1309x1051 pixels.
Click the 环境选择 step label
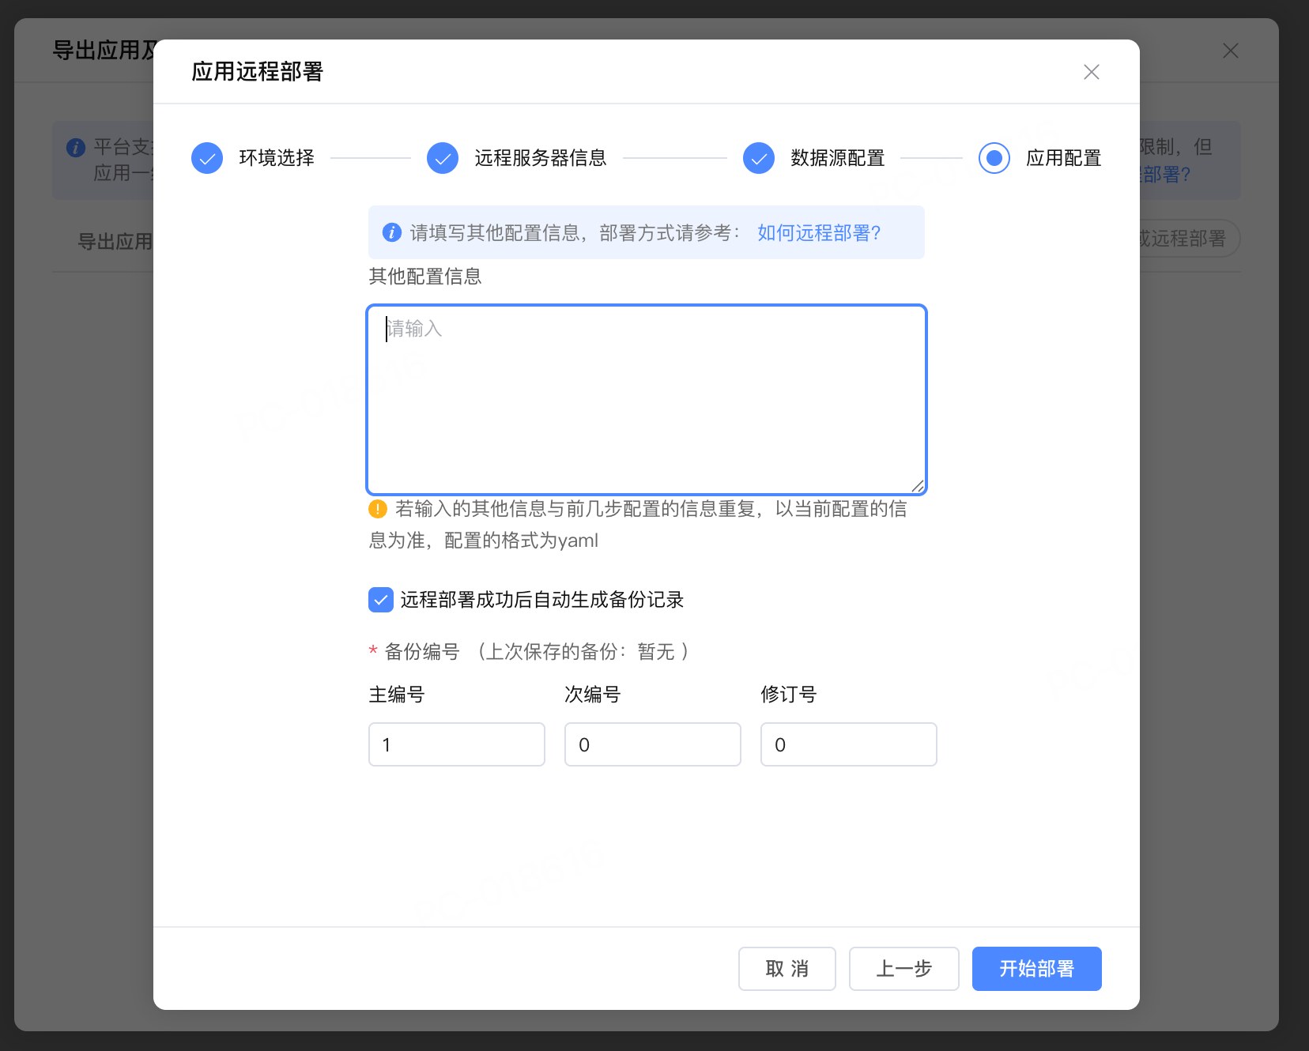click(277, 158)
